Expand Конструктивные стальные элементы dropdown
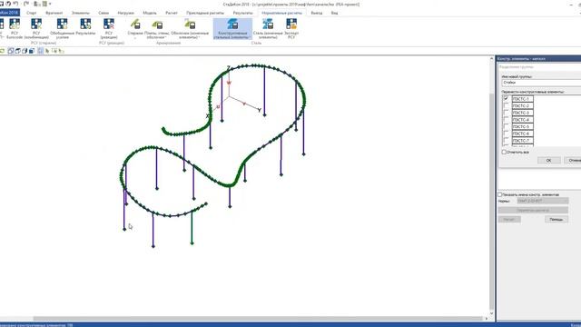The width and height of the screenshot is (581, 327). coord(232,29)
